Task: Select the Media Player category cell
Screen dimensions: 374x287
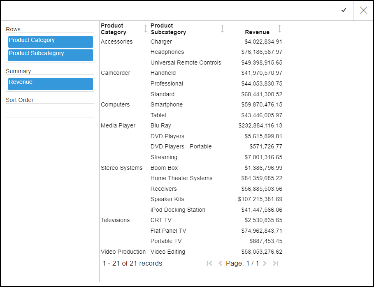Action: (x=118, y=126)
